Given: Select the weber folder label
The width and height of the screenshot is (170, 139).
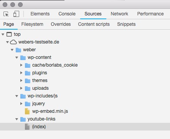Looking at the screenshot, I should pyautogui.click(x=30, y=50).
